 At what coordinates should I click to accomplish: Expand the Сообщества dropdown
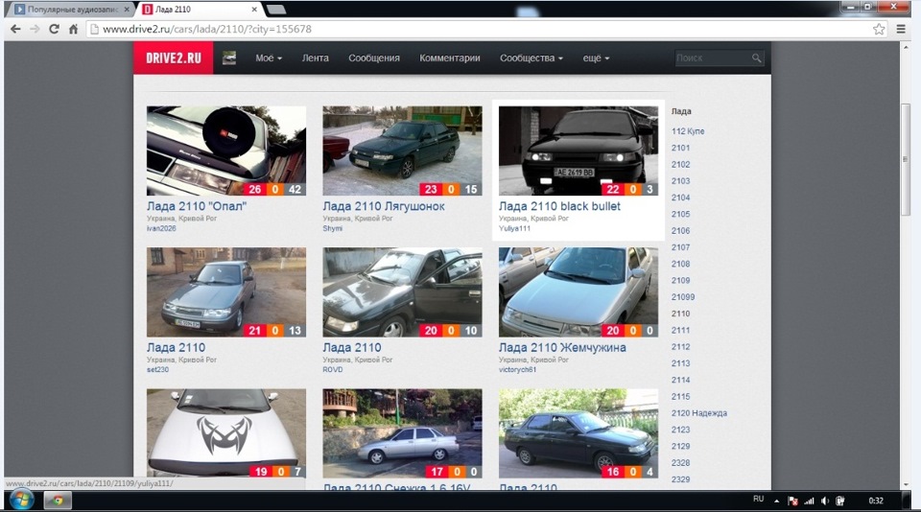[x=531, y=58]
